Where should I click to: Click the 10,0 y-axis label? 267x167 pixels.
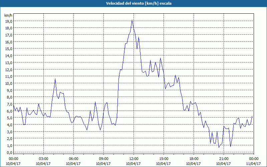[x=9, y=83]
